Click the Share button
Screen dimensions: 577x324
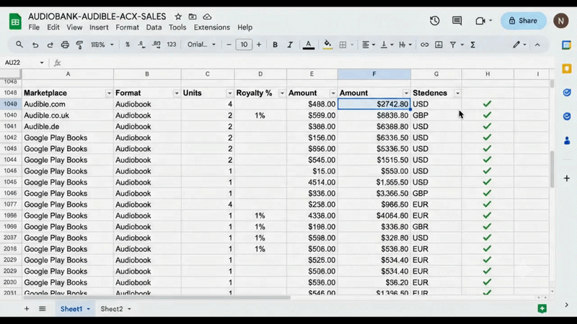524,21
